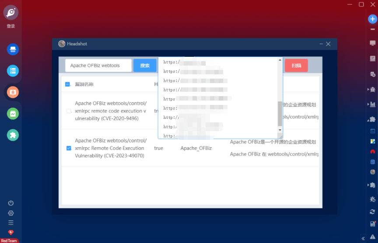Collapse the right sidebar with double chevron
The image size is (378, 243).
coord(363,239)
